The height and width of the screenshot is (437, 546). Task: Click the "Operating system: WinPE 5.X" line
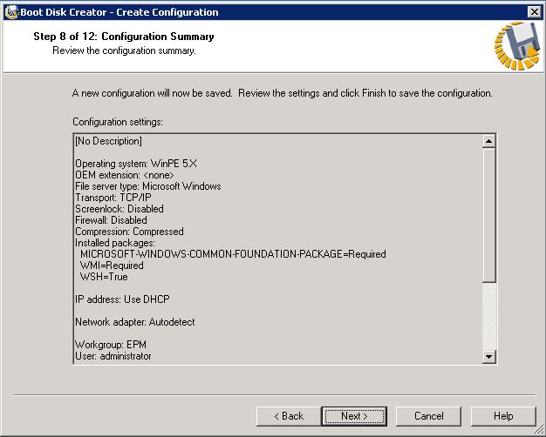135,164
